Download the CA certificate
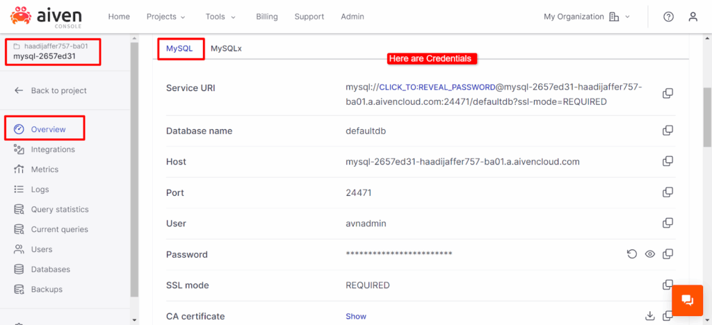 click(650, 316)
